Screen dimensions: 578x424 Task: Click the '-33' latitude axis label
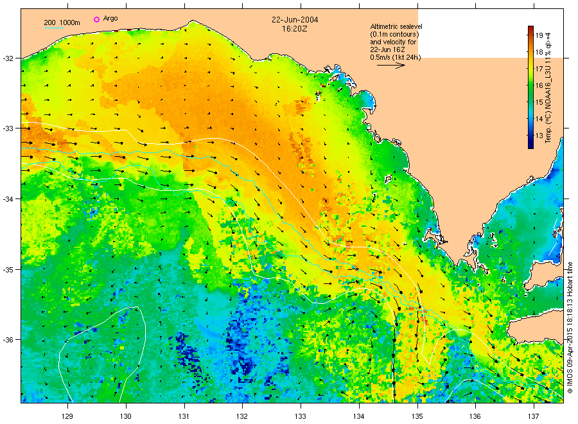[x=8, y=128]
